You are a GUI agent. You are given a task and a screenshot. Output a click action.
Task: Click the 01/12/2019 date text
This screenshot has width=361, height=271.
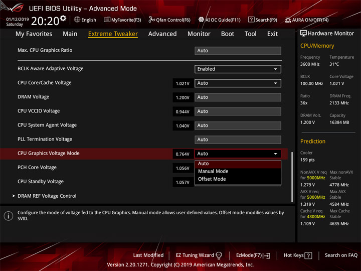(x=17, y=20)
